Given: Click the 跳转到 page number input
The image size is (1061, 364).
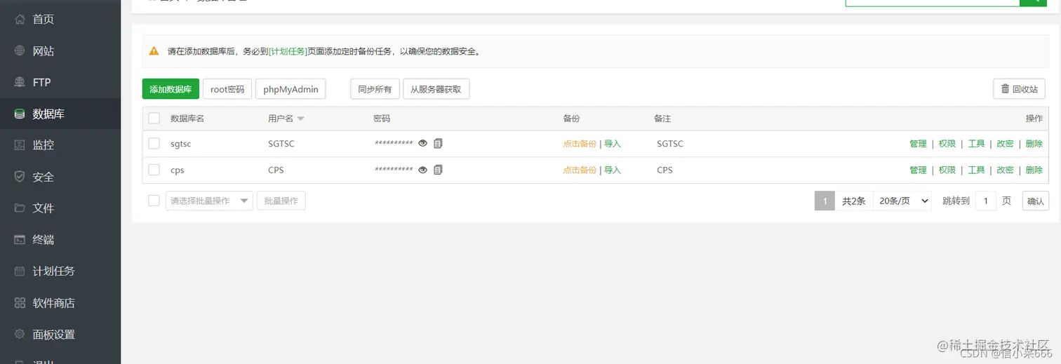Looking at the screenshot, I should tap(985, 201).
